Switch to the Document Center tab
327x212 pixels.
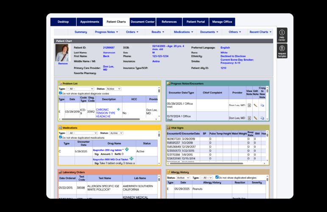[143, 22]
